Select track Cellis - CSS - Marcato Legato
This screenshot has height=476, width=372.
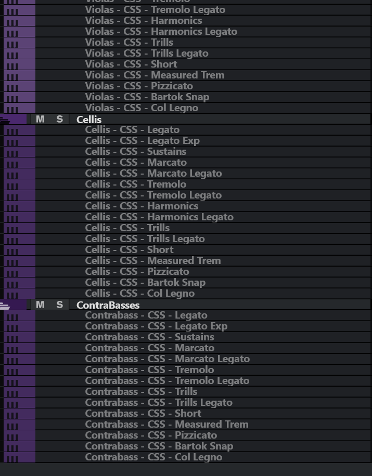pyautogui.click(x=153, y=174)
